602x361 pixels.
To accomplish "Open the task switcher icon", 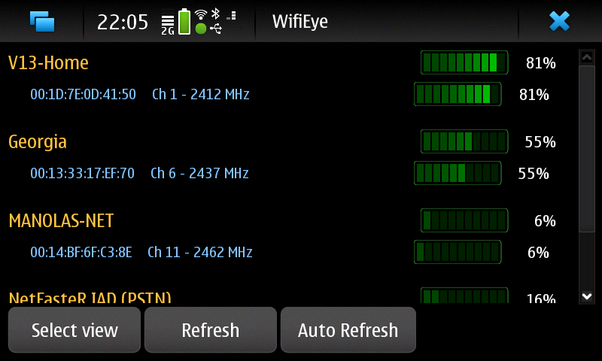I will (x=42, y=21).
